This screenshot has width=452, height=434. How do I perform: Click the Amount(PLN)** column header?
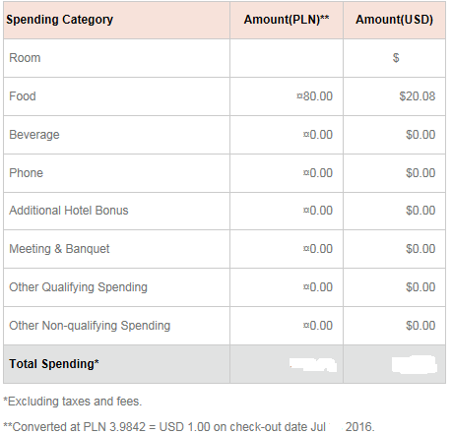(x=287, y=20)
